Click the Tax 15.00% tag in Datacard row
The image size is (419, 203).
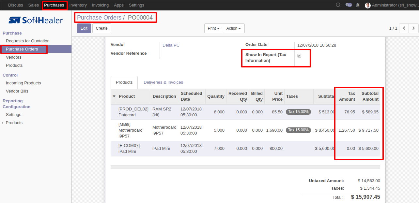click(298, 112)
